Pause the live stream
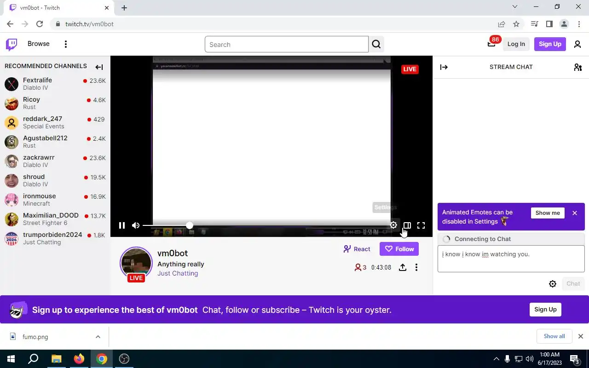The height and width of the screenshot is (368, 589). 122,225
